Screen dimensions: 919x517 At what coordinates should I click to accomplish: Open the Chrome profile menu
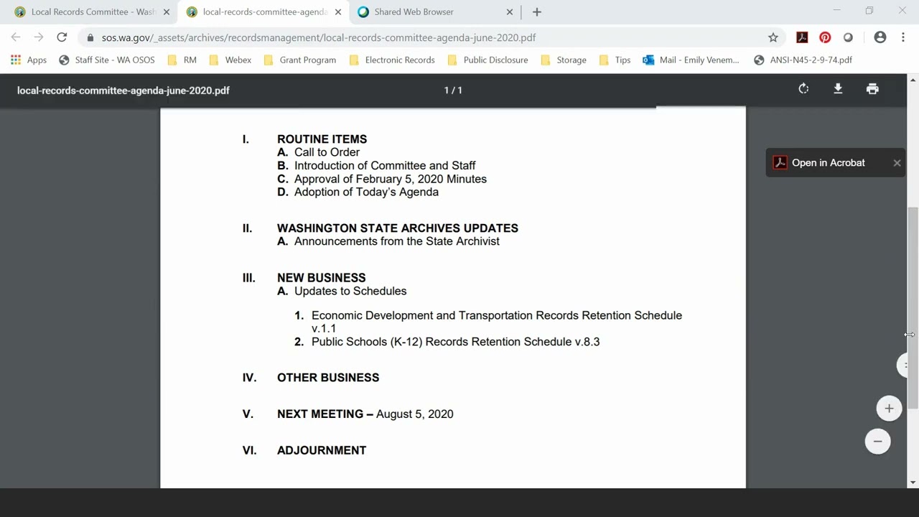coord(880,37)
